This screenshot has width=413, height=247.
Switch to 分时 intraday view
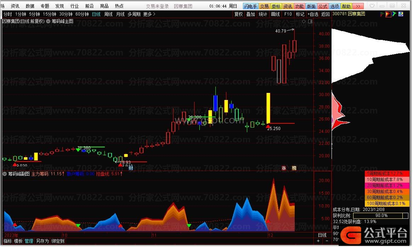(8, 14)
